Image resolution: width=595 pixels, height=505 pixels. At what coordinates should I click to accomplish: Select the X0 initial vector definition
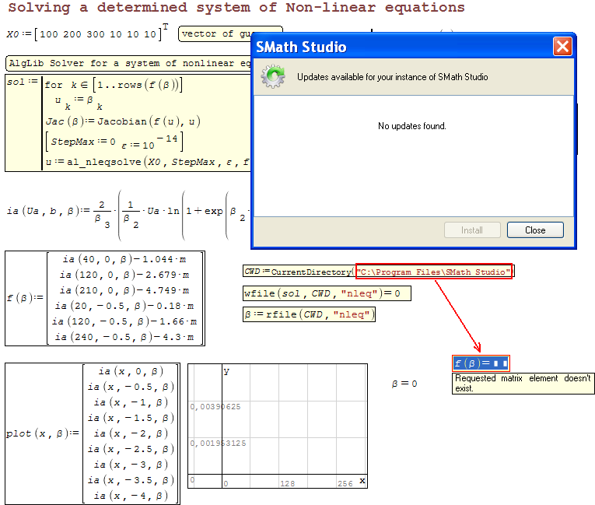[86, 34]
